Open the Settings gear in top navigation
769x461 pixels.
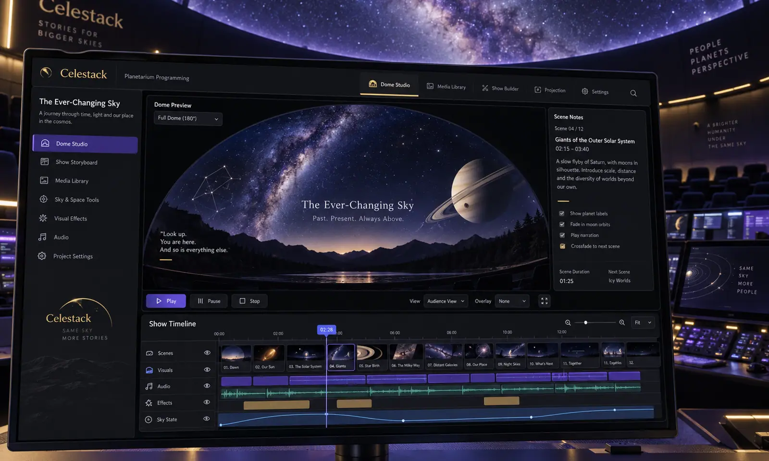tap(595, 91)
